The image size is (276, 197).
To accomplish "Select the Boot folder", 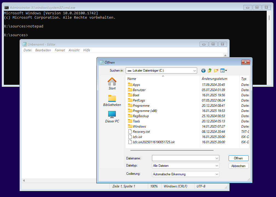I will (x=133, y=95).
